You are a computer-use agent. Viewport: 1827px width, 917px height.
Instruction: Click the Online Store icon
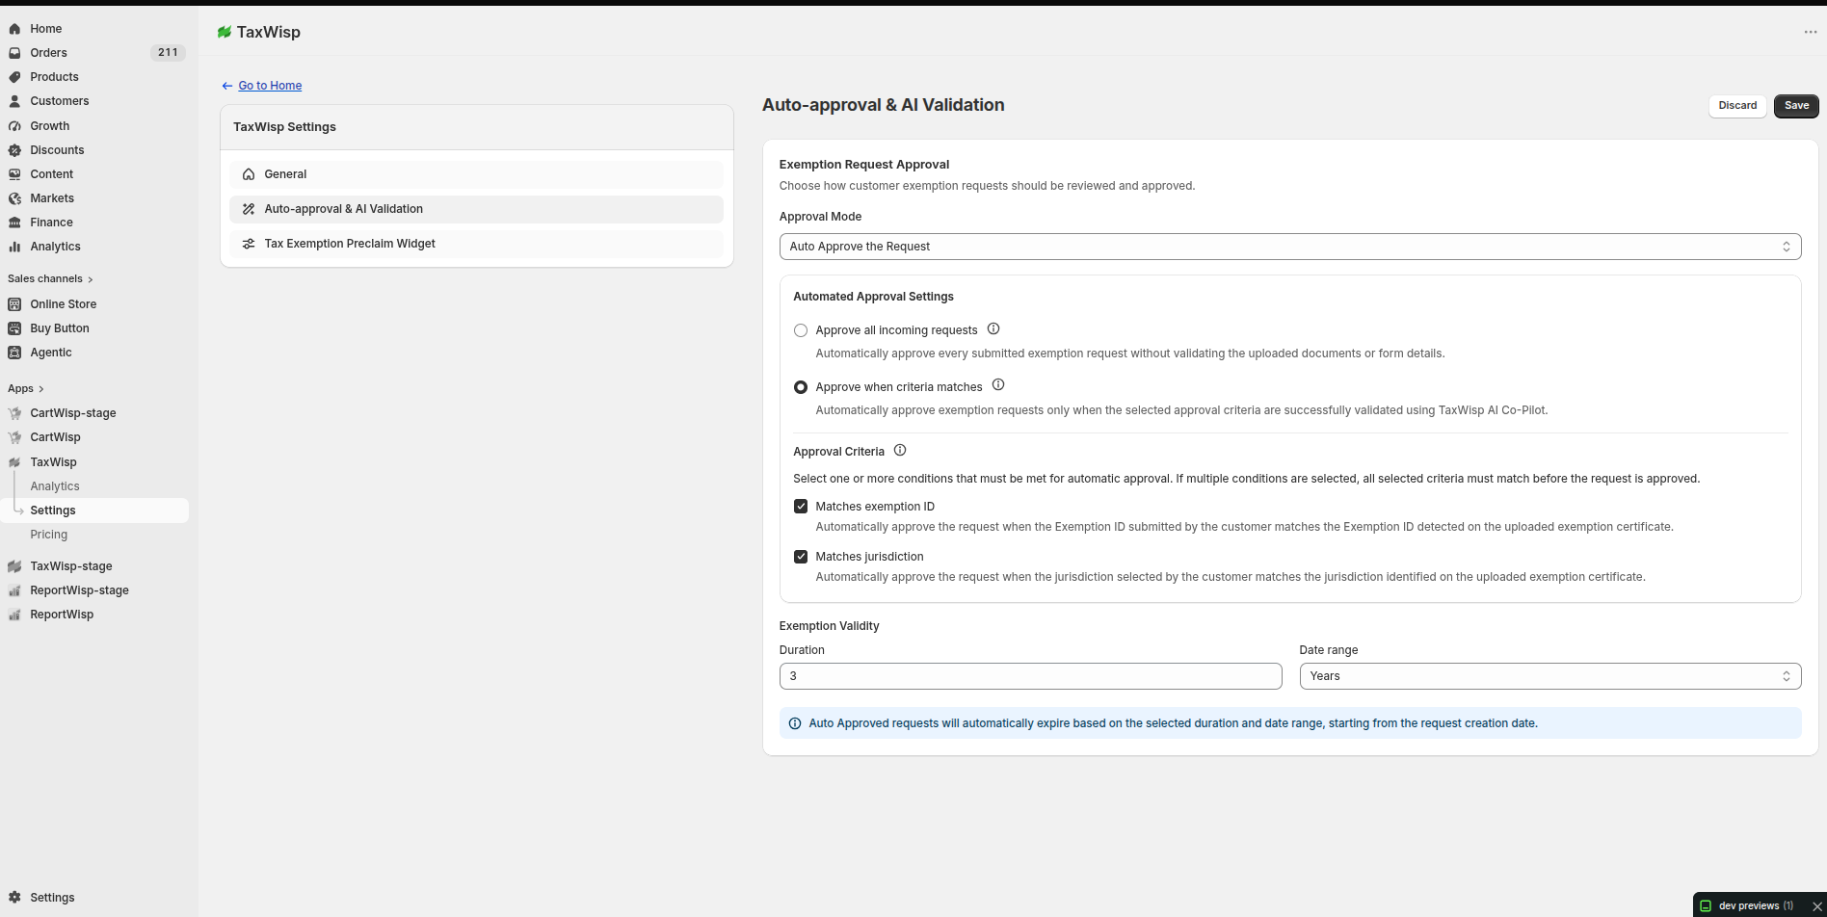(x=14, y=304)
